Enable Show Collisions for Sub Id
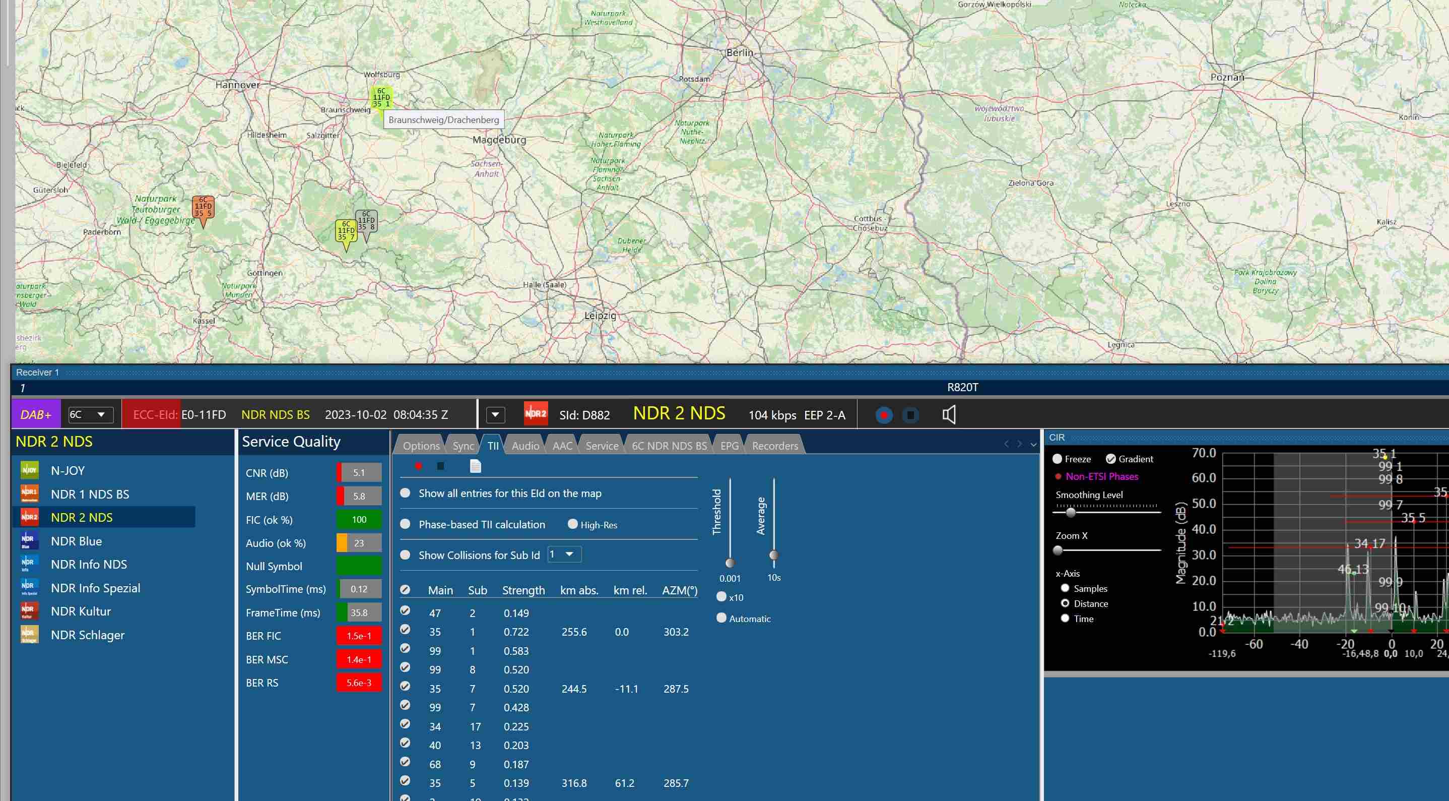This screenshot has height=801, width=1449. [405, 555]
